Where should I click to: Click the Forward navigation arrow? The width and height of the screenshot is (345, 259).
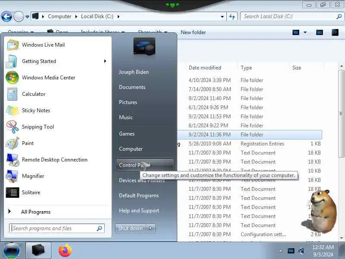(x=19, y=16)
